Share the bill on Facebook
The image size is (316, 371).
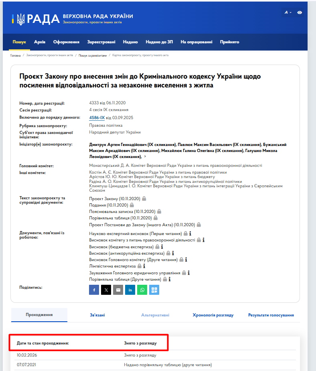click(94, 290)
